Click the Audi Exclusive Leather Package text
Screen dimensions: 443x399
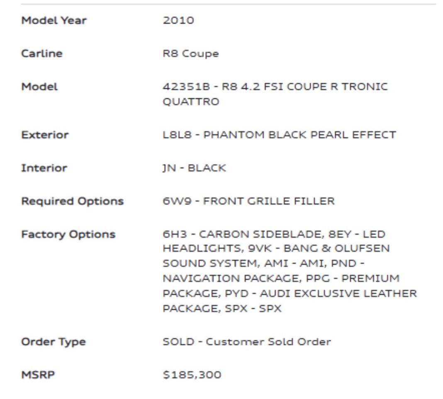click(x=338, y=294)
